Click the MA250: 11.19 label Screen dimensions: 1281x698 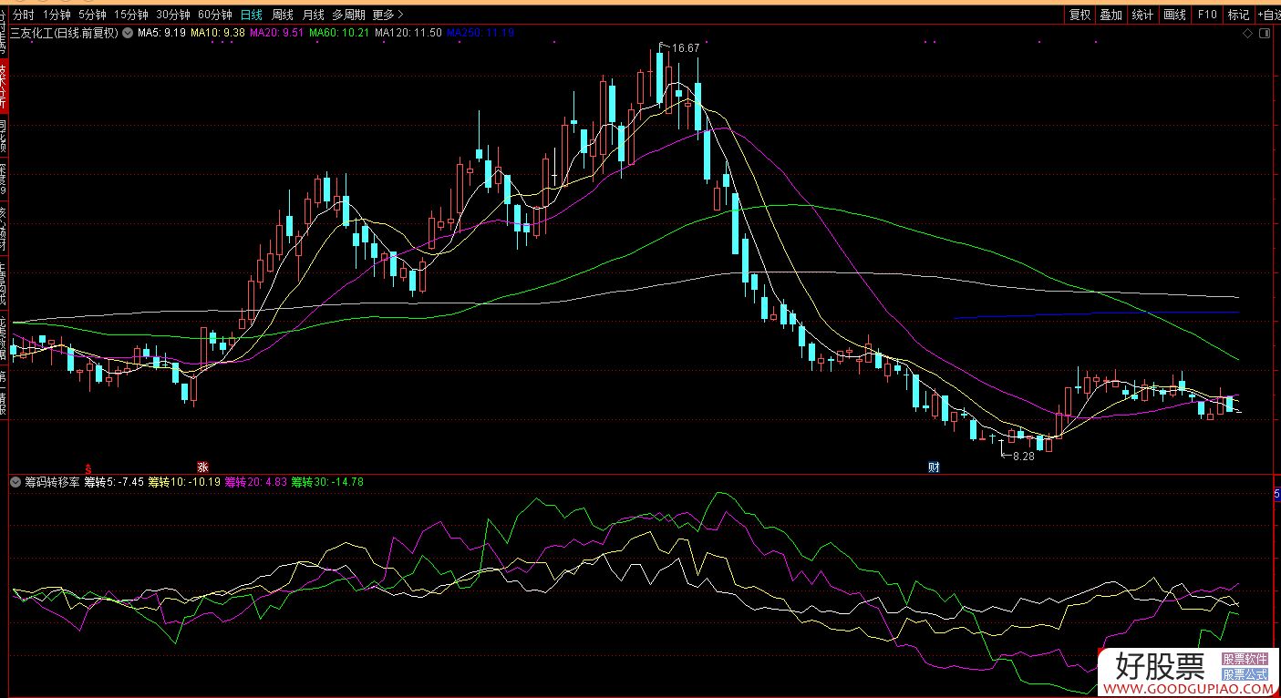coord(480,33)
